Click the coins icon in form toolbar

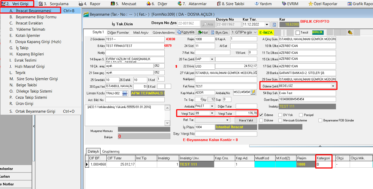(350, 32)
